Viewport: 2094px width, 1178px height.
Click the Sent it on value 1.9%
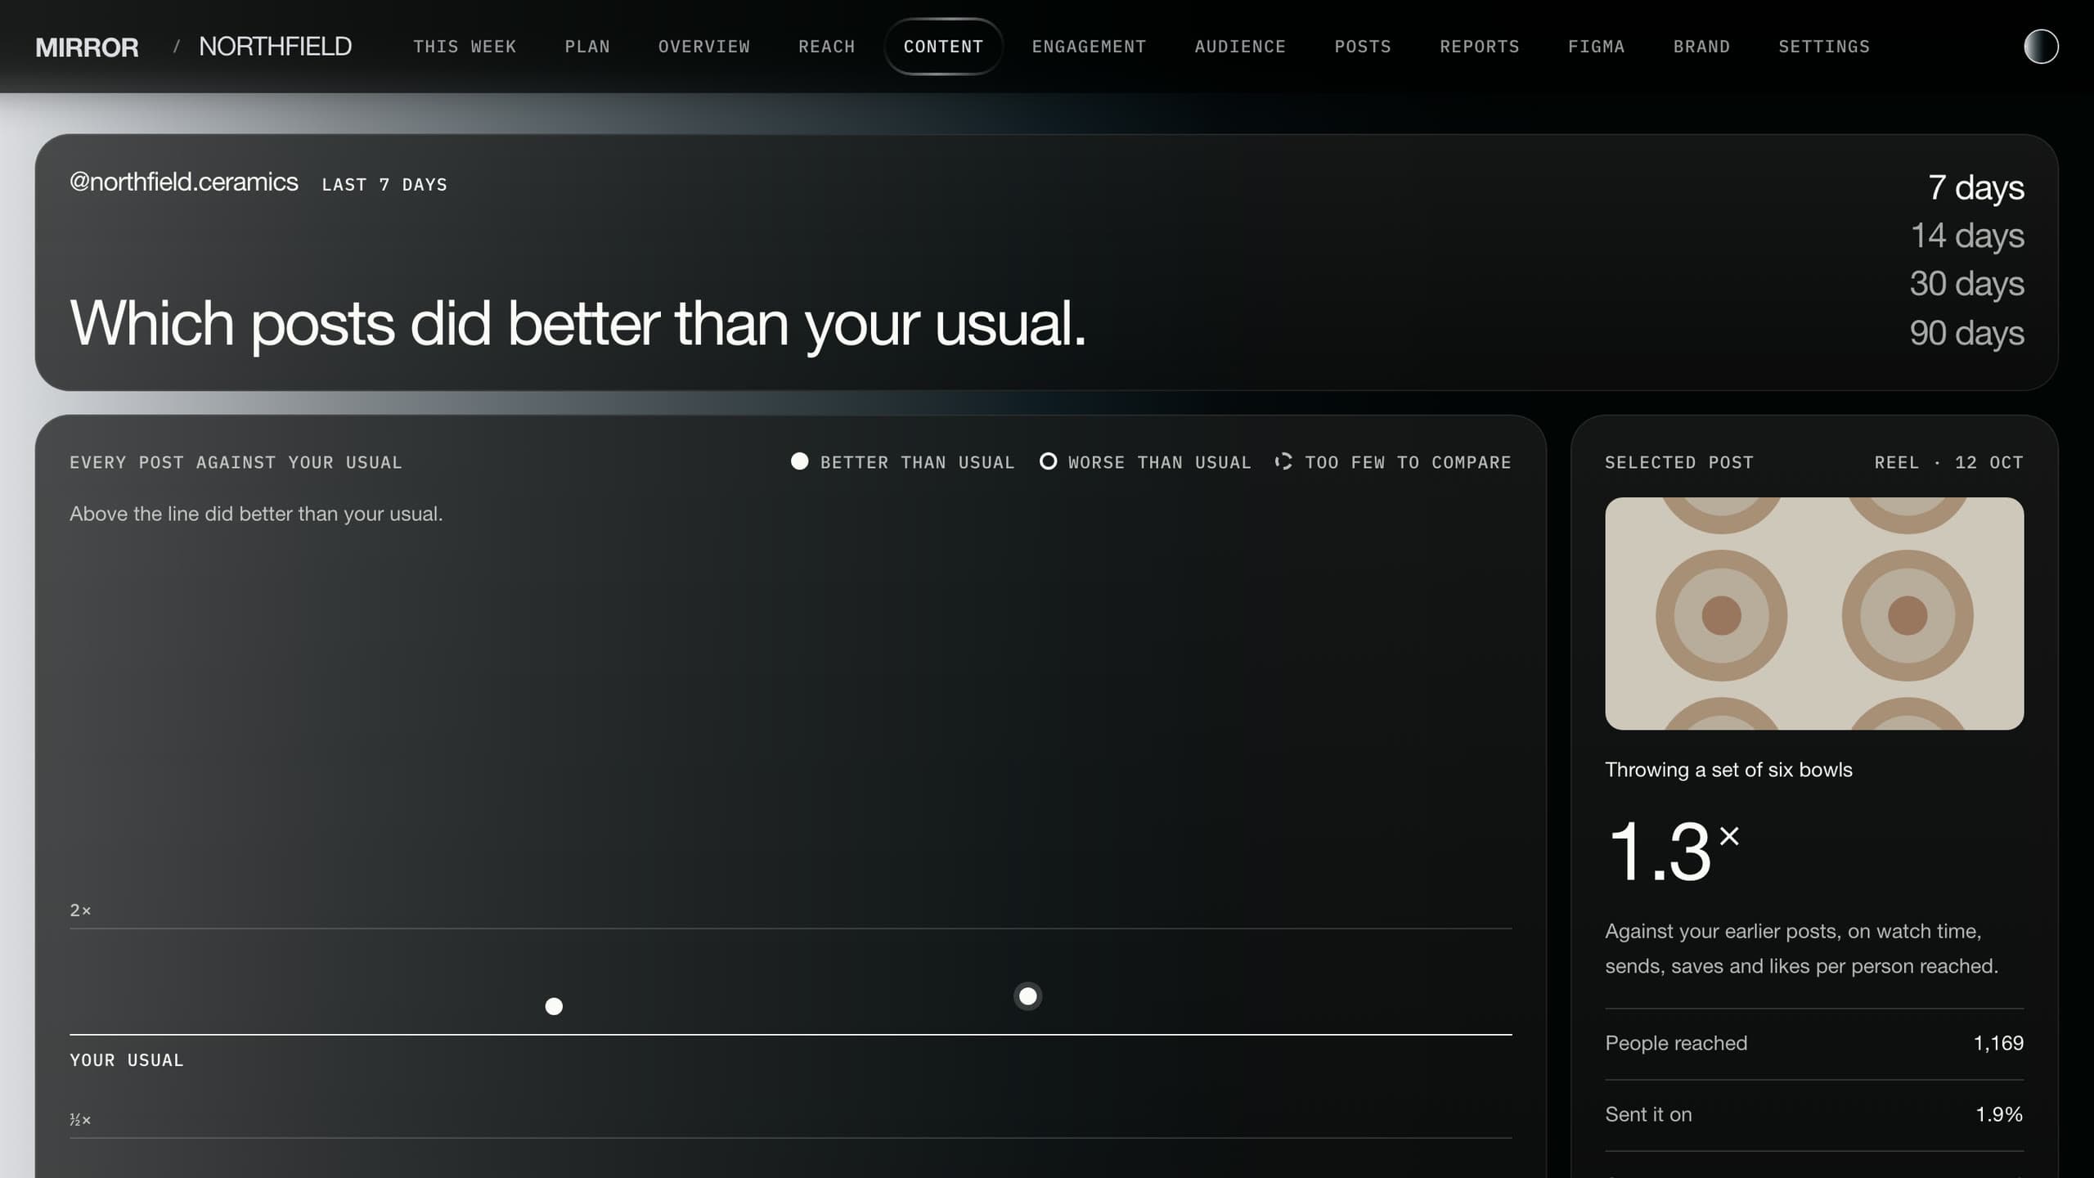tap(1999, 1114)
